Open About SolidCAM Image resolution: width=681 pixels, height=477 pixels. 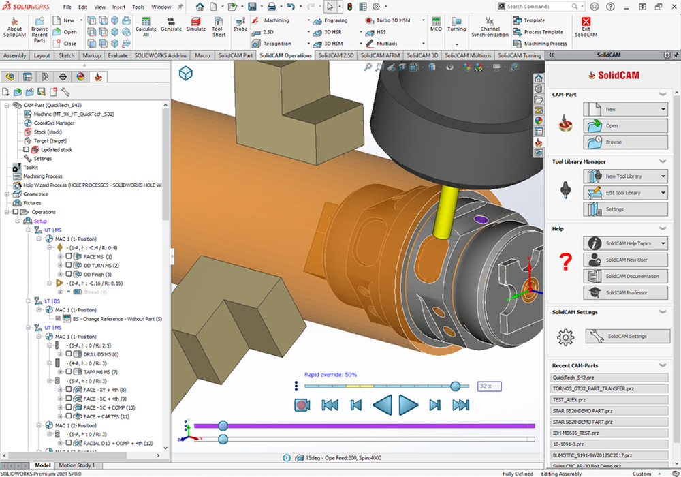click(x=14, y=27)
